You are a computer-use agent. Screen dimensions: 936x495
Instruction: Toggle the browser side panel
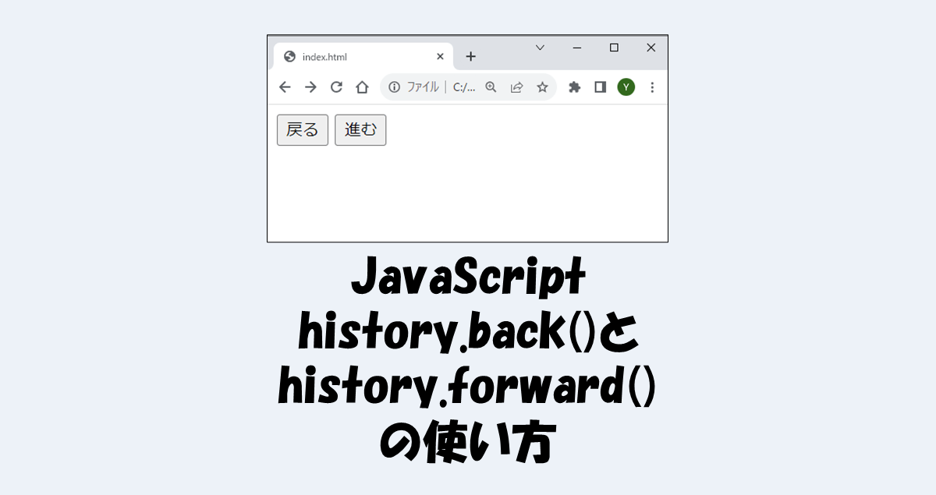(x=600, y=87)
